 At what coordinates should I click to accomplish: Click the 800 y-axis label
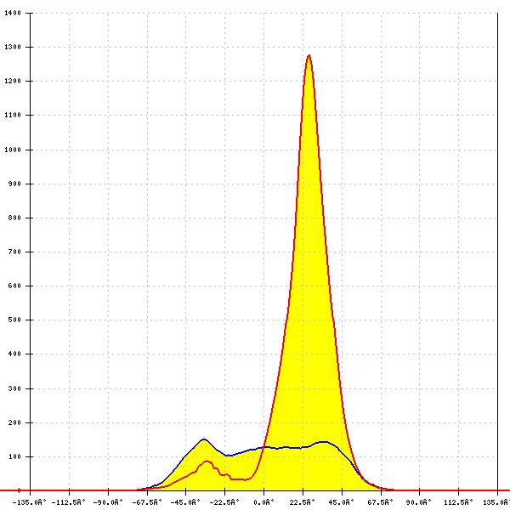coord(14,218)
